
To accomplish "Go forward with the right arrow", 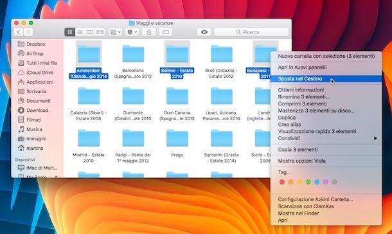I will pyautogui.click(x=28, y=32).
